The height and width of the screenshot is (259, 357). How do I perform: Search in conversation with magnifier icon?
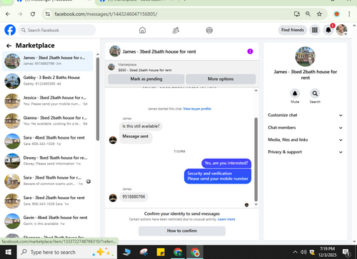315,93
